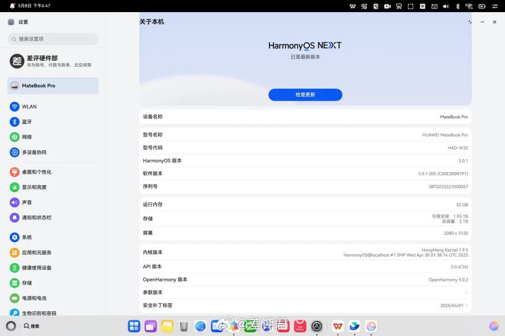The width and height of the screenshot is (505, 336).
Task: Click the date and time in status bar
Action: click(x=34, y=6)
